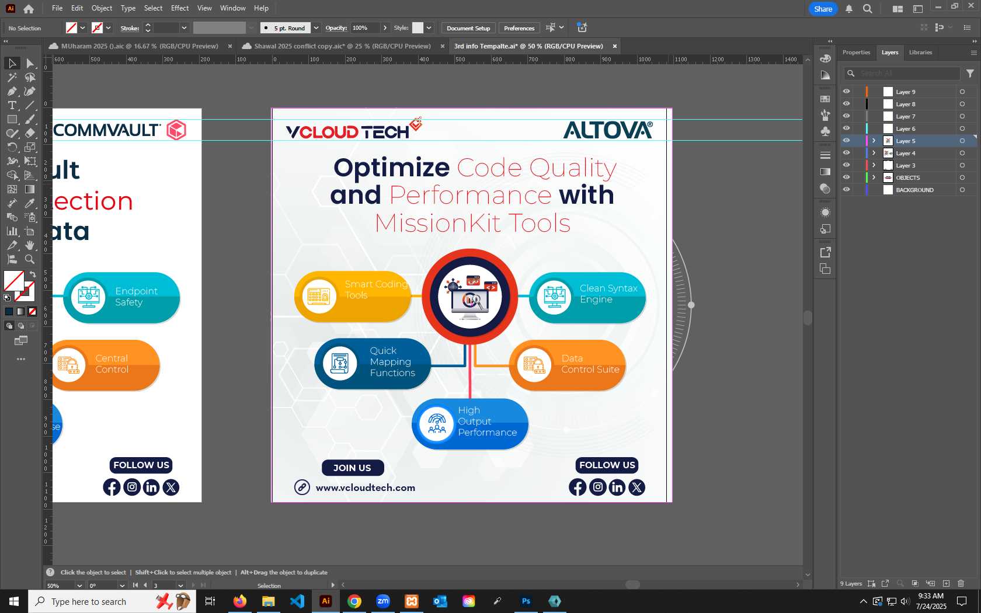Apply gradient fill mode swatch
The width and height of the screenshot is (981, 613).
click(20, 311)
